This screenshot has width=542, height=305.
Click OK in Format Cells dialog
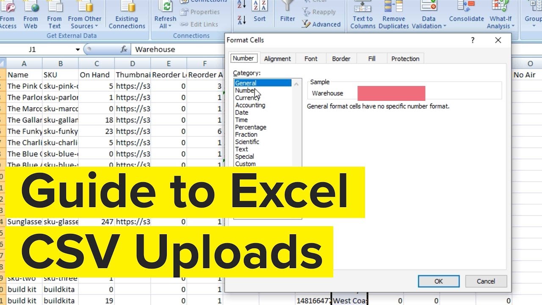pyautogui.click(x=439, y=281)
